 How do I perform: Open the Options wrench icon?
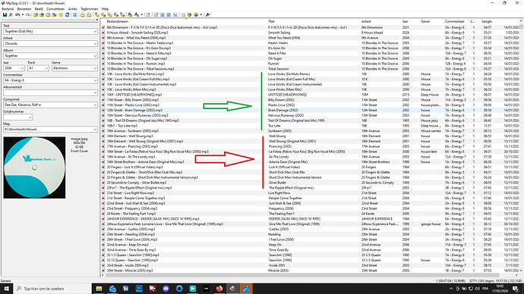(x=207, y=14)
